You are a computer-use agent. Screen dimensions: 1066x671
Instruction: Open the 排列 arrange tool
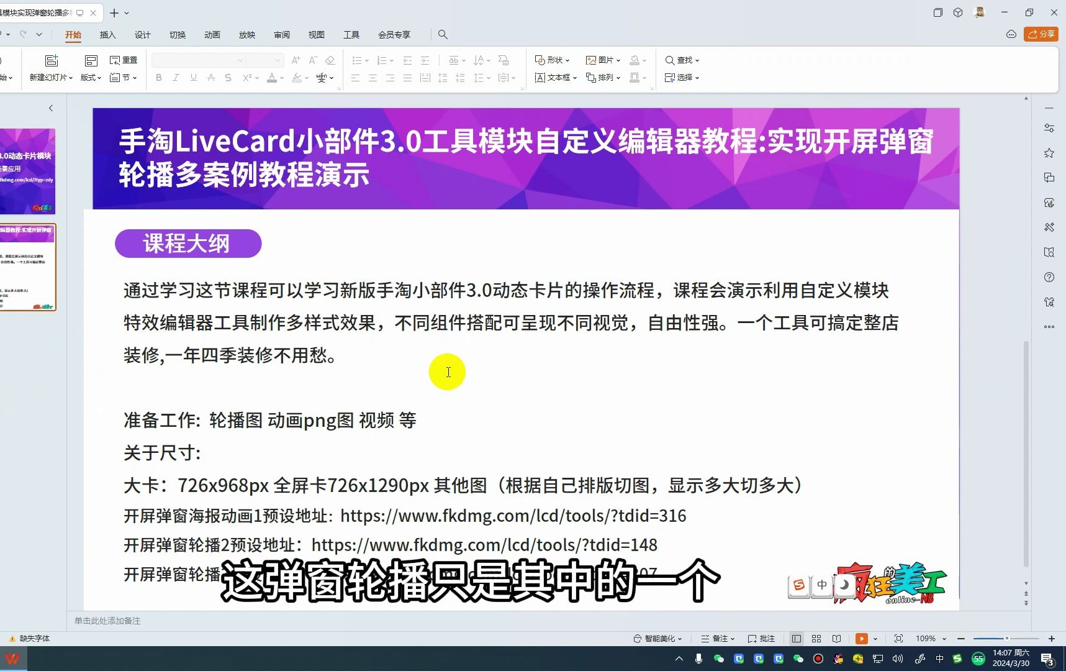(604, 78)
